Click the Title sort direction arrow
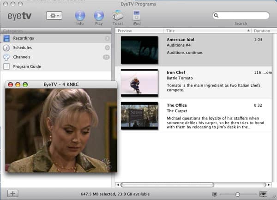 [248, 30]
